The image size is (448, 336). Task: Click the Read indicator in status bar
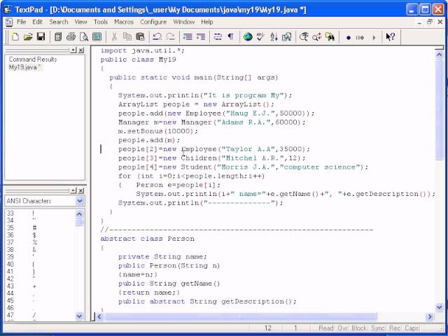(326, 328)
